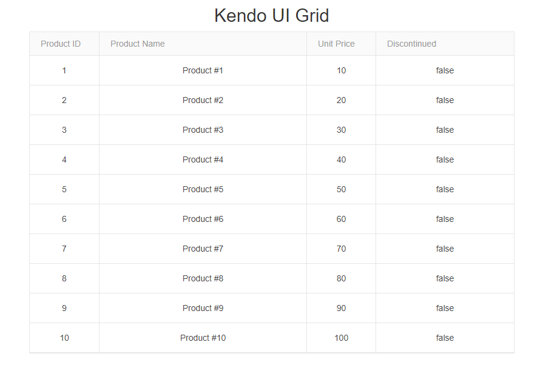This screenshot has height=382, width=543.
Task: Select the row for Product #4
Action: pyautogui.click(x=203, y=159)
